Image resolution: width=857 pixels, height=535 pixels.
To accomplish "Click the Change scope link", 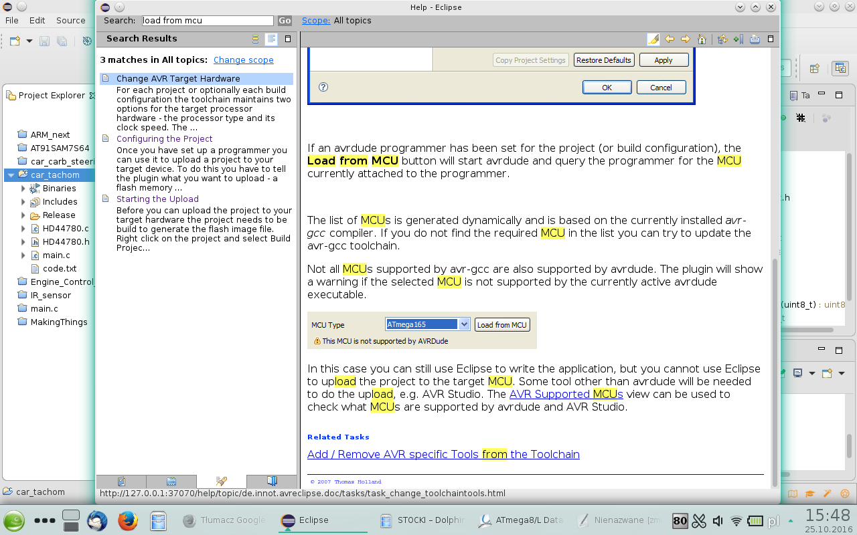I will [x=244, y=60].
